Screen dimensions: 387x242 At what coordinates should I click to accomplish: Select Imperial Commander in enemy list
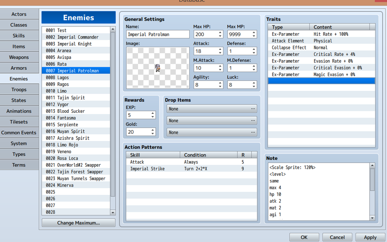point(77,37)
